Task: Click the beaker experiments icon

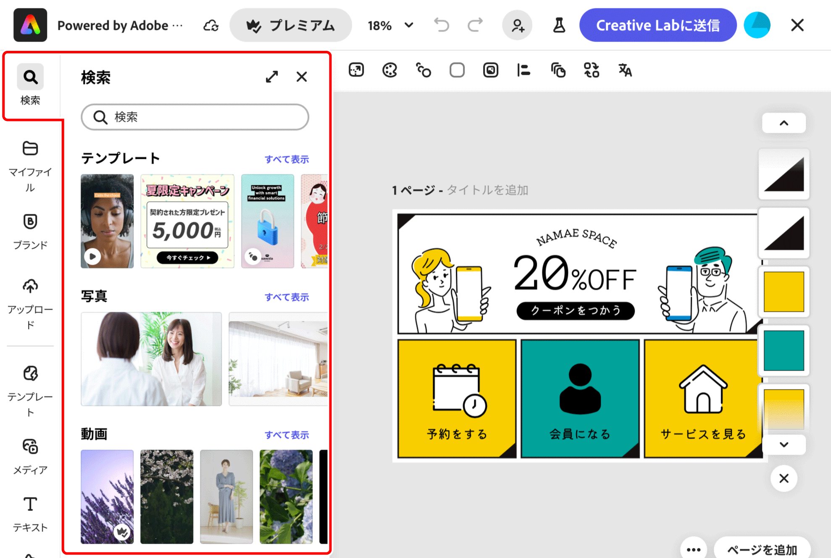Action: click(558, 26)
